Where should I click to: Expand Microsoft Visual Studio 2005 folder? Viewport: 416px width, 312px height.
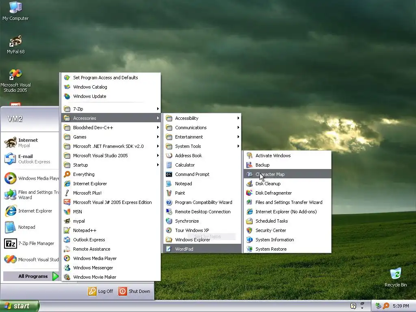[x=111, y=156]
